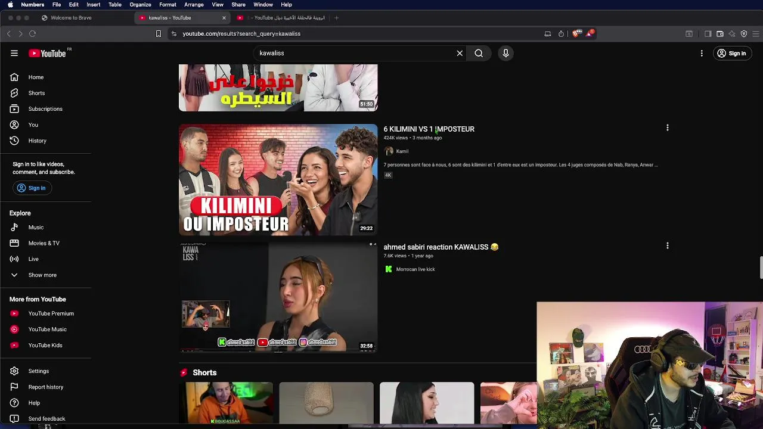Open ahmed sabiri reaction KAWALISS video title
Screen dimensions: 763x429
coord(441,247)
